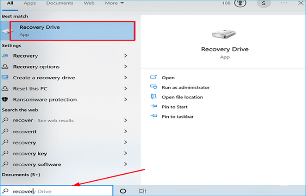Click the Create a recovery drive monitor icon
Screen dimensions: 306x196
click(x=5, y=78)
